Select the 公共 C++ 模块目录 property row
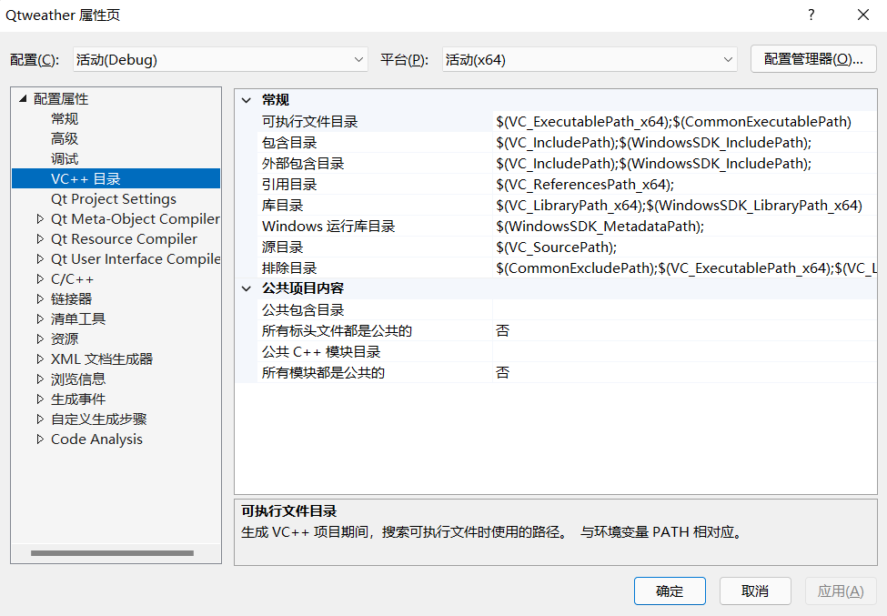Image resolution: width=887 pixels, height=616 pixels. tap(568, 352)
